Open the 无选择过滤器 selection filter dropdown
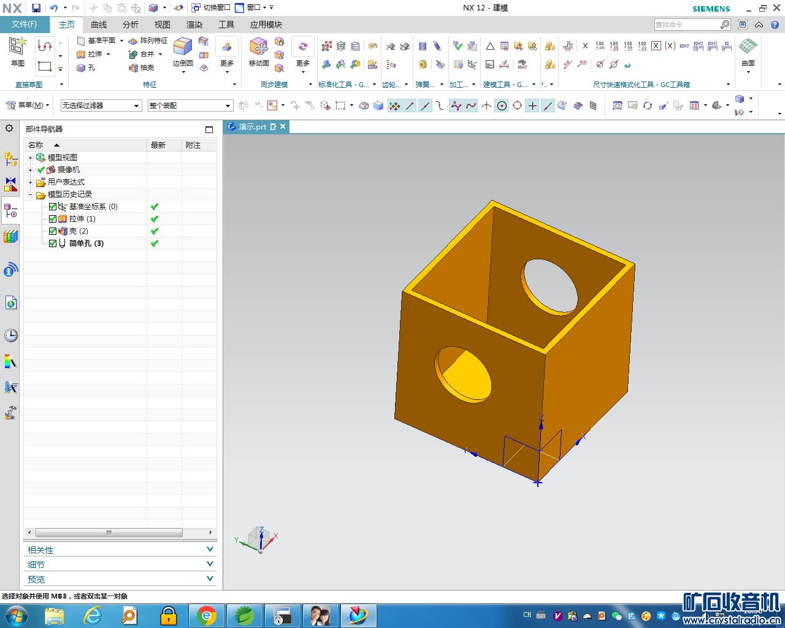 (x=101, y=105)
